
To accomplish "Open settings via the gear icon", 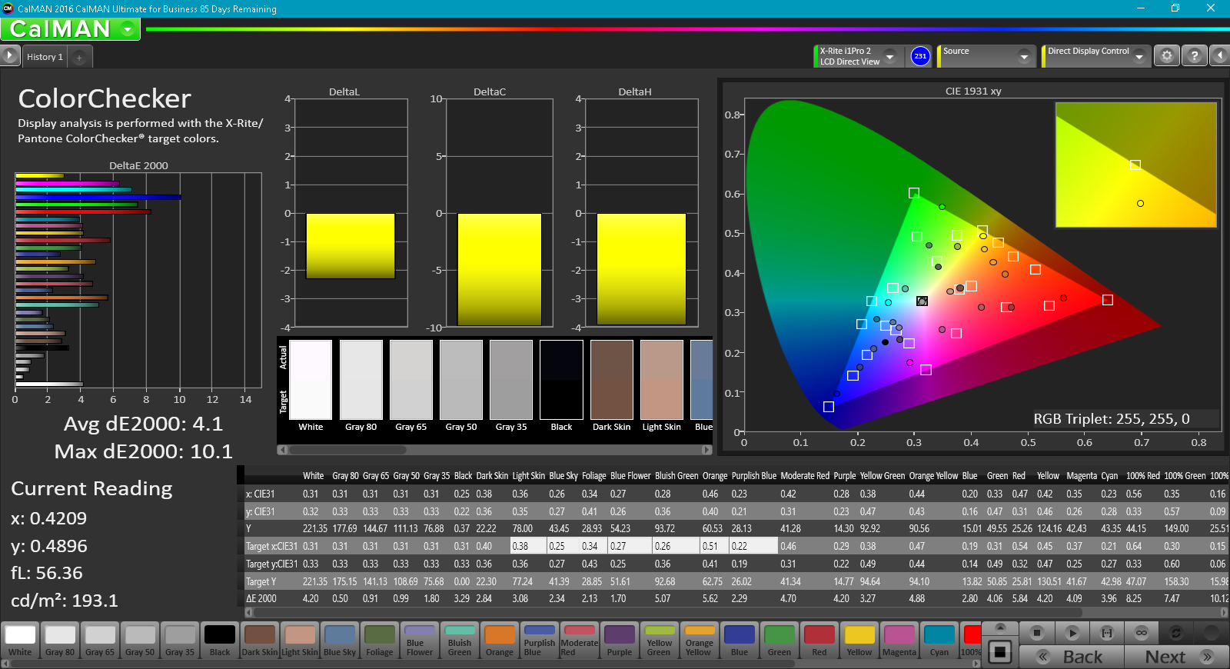I will pos(1167,55).
